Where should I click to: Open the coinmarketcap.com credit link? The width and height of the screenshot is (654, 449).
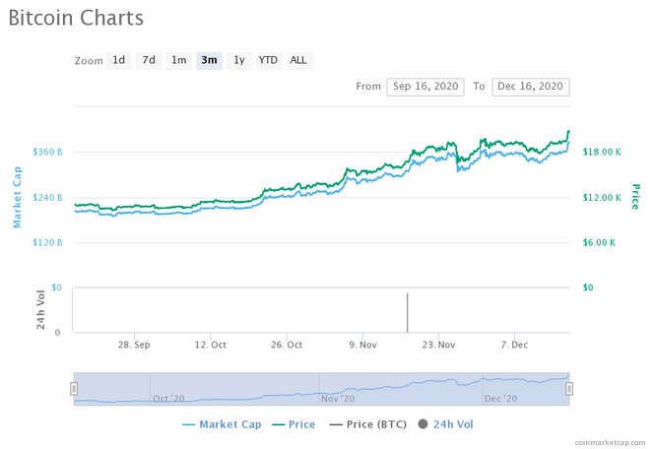[610, 443]
